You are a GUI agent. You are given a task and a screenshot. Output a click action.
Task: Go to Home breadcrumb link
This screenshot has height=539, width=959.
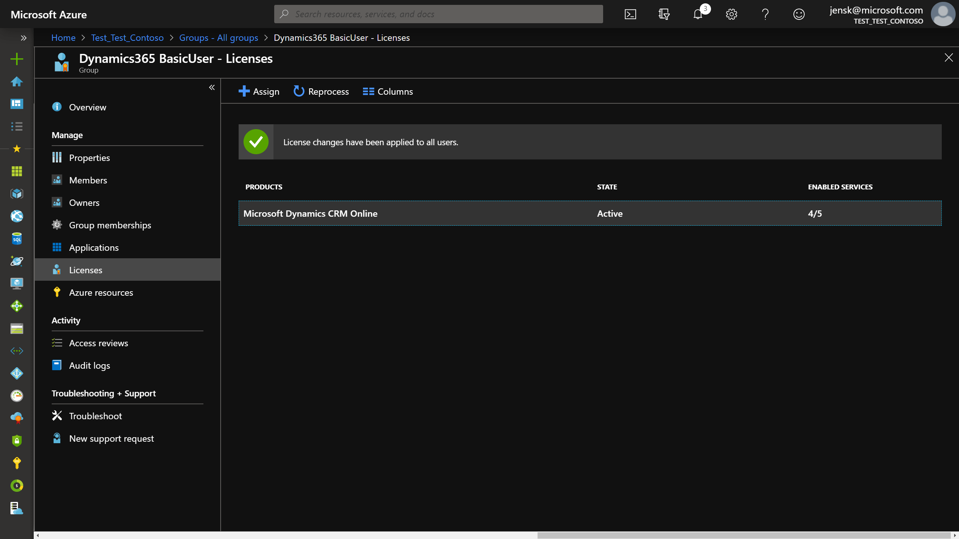(x=63, y=38)
